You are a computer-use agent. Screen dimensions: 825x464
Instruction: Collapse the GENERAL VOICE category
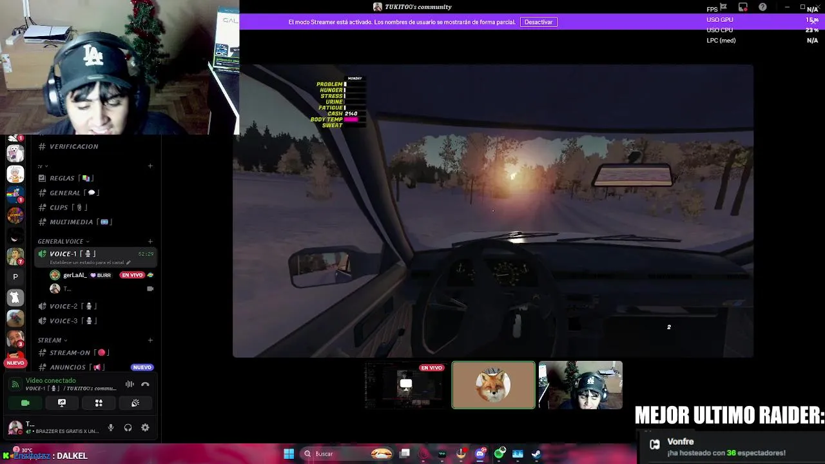63,241
